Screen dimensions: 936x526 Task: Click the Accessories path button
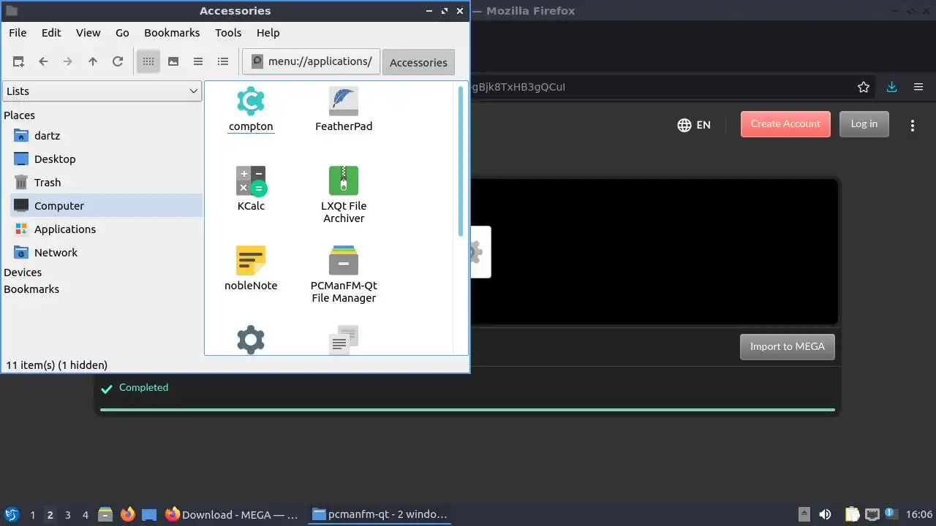tap(418, 62)
